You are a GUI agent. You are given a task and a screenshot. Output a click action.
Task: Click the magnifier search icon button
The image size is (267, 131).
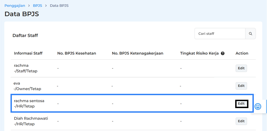250,34
